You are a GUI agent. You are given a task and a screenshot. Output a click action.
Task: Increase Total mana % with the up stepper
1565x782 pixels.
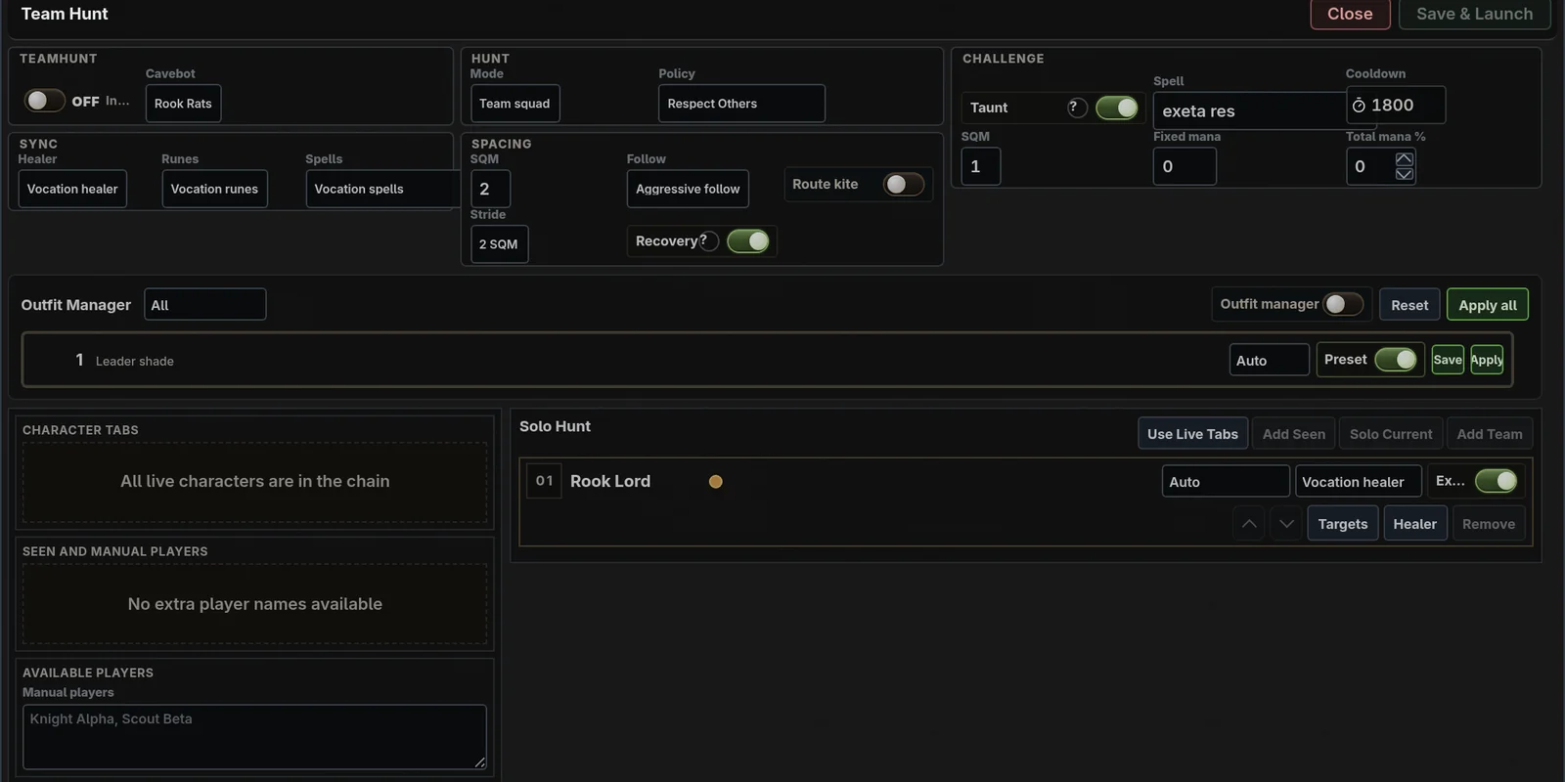click(x=1405, y=159)
